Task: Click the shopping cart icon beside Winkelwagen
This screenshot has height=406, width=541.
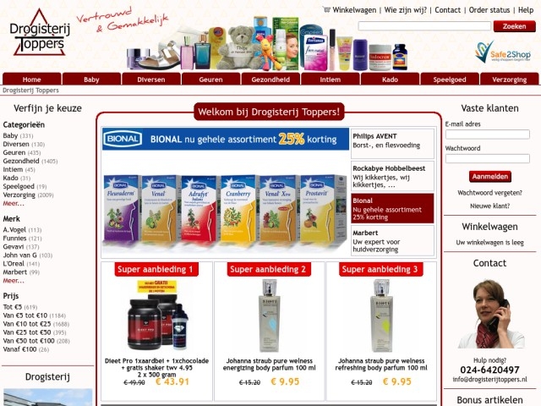Action: pos(326,9)
